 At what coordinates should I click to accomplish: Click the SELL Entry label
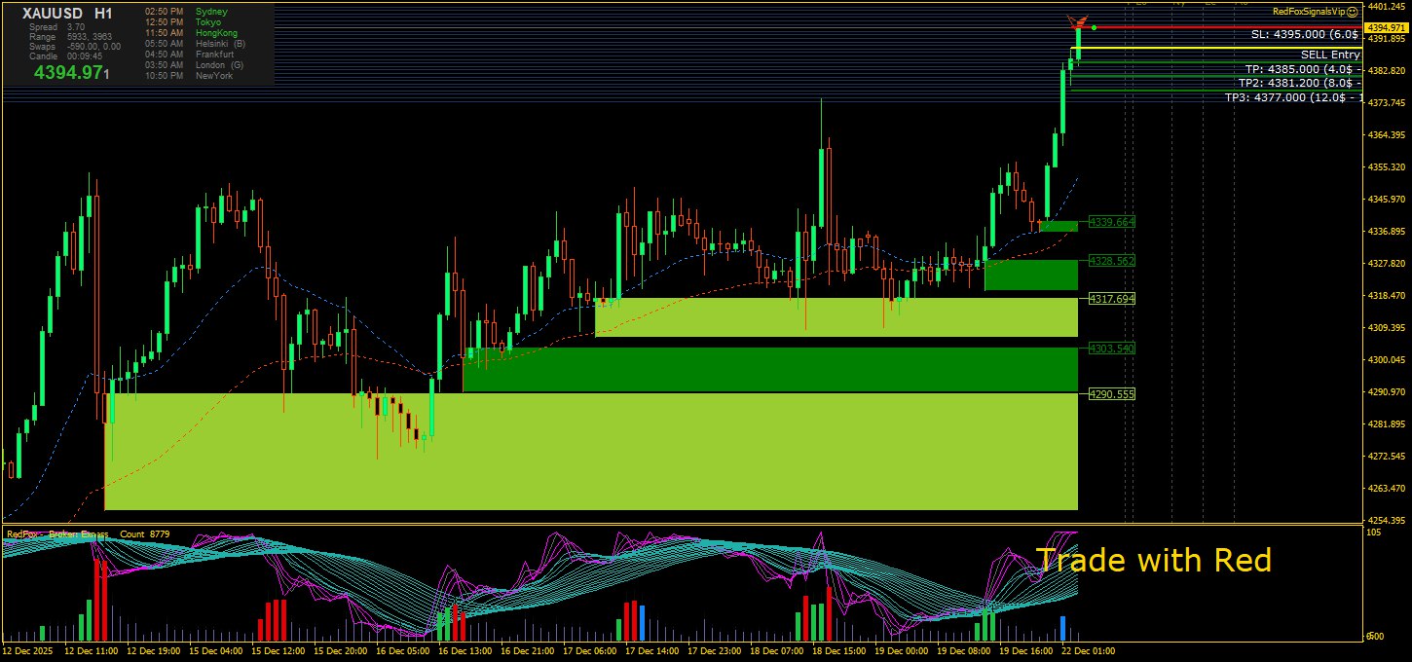pos(1329,55)
